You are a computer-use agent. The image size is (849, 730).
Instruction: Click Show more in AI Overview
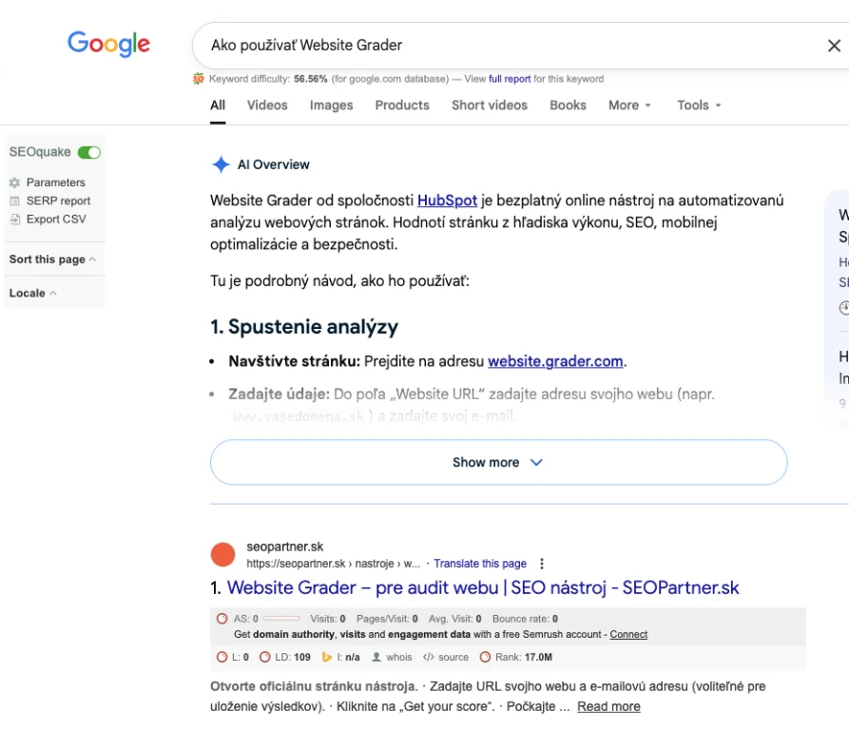coord(498,463)
